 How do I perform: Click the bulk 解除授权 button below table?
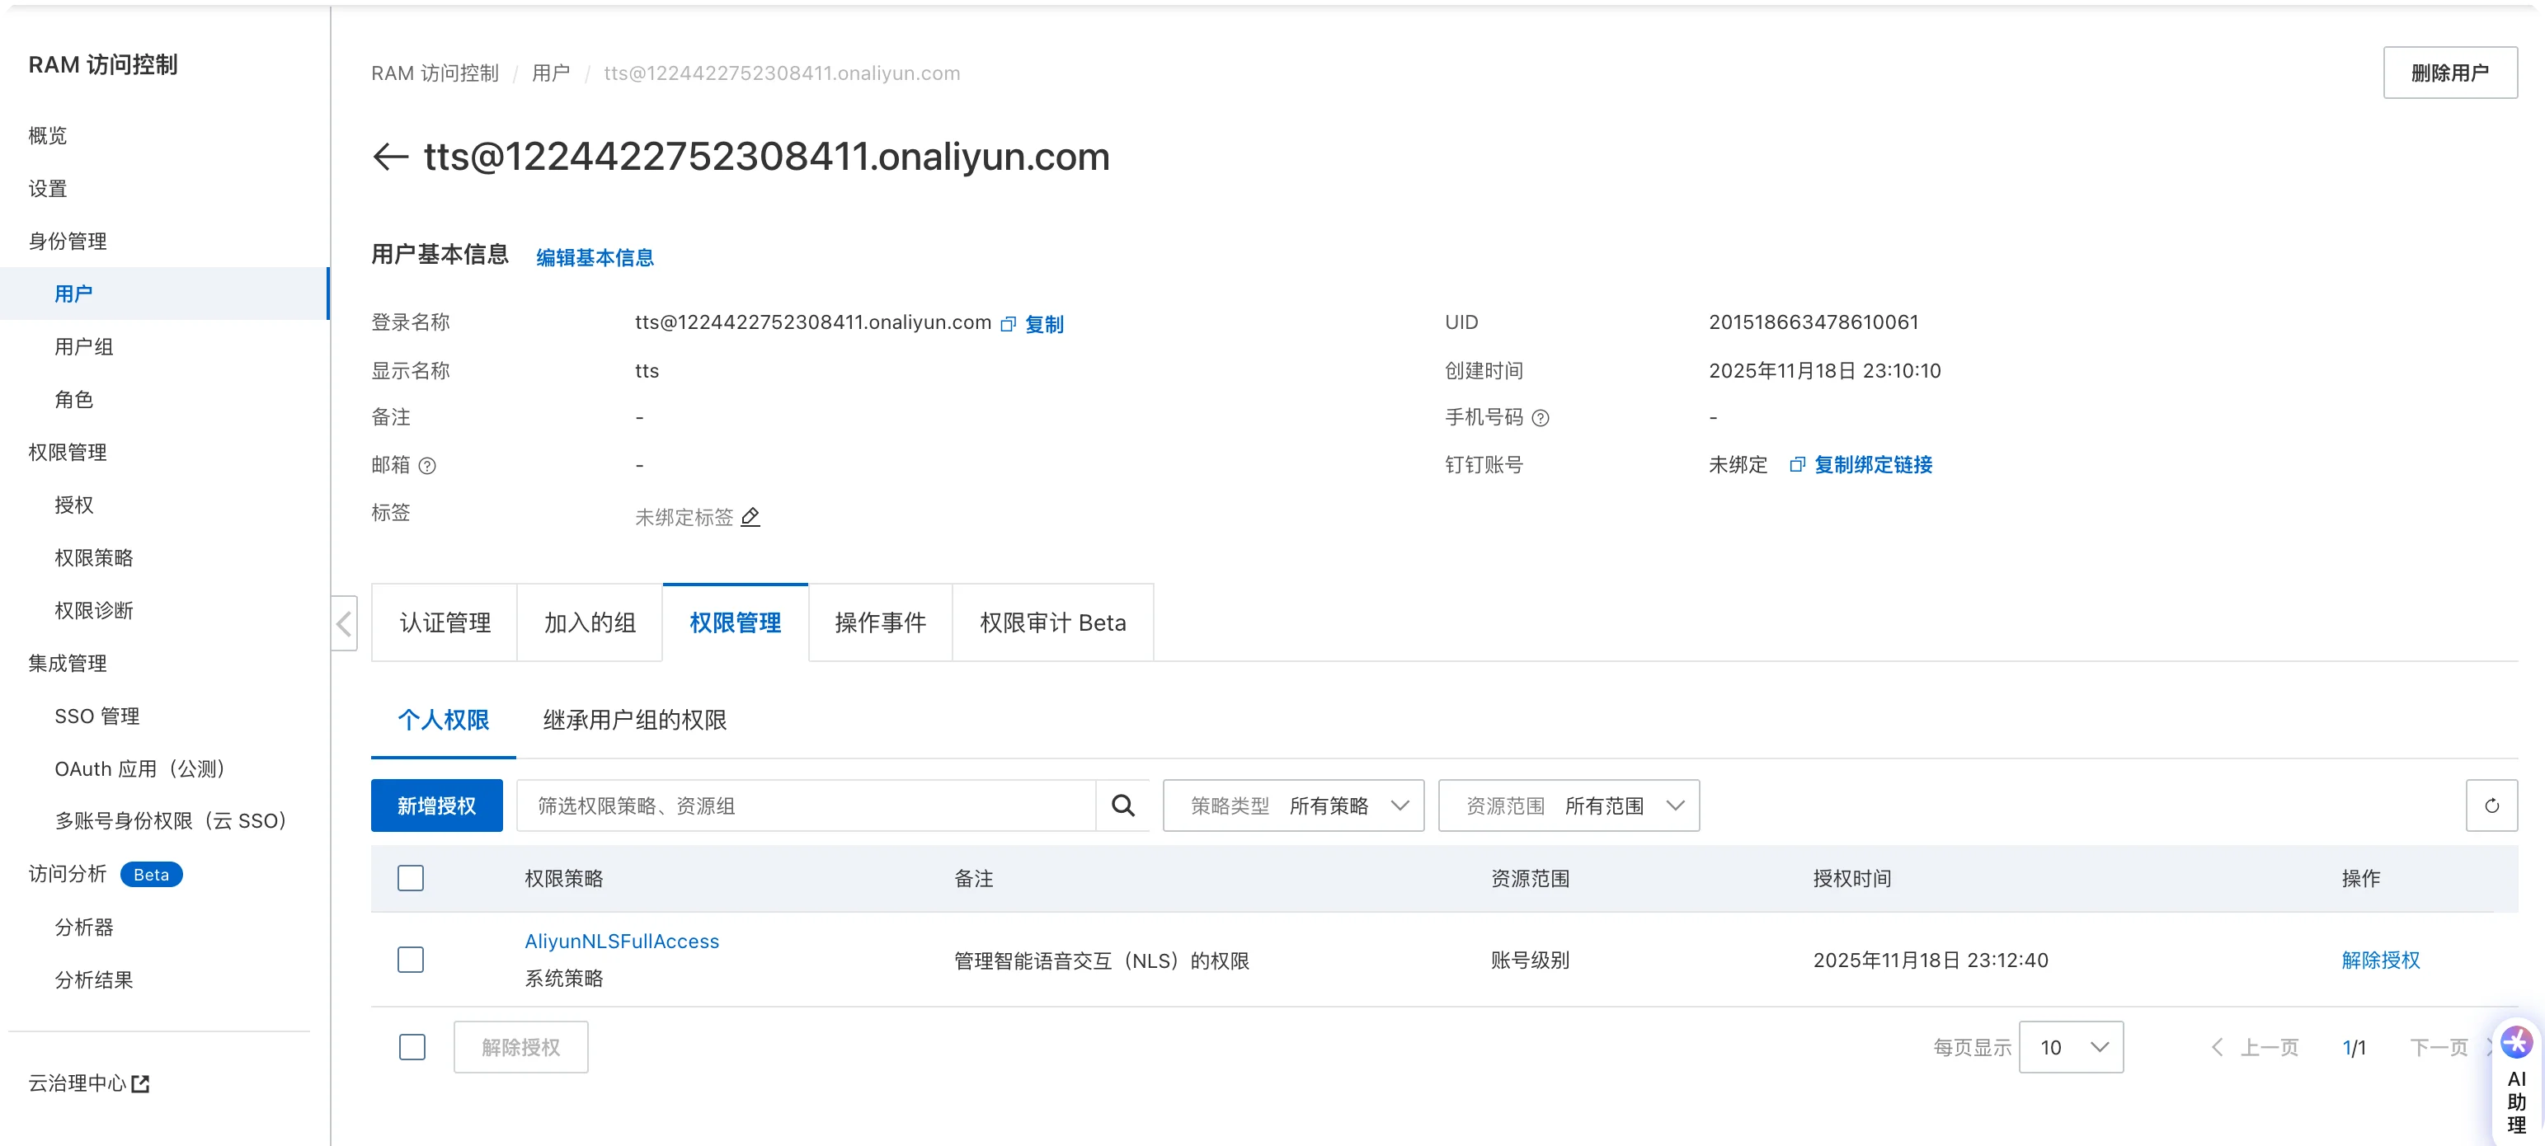[520, 1047]
